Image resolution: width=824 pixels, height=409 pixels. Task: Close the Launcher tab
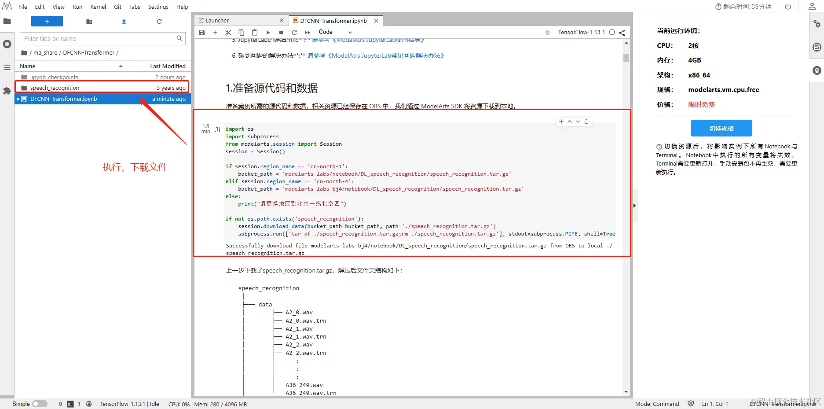point(282,21)
